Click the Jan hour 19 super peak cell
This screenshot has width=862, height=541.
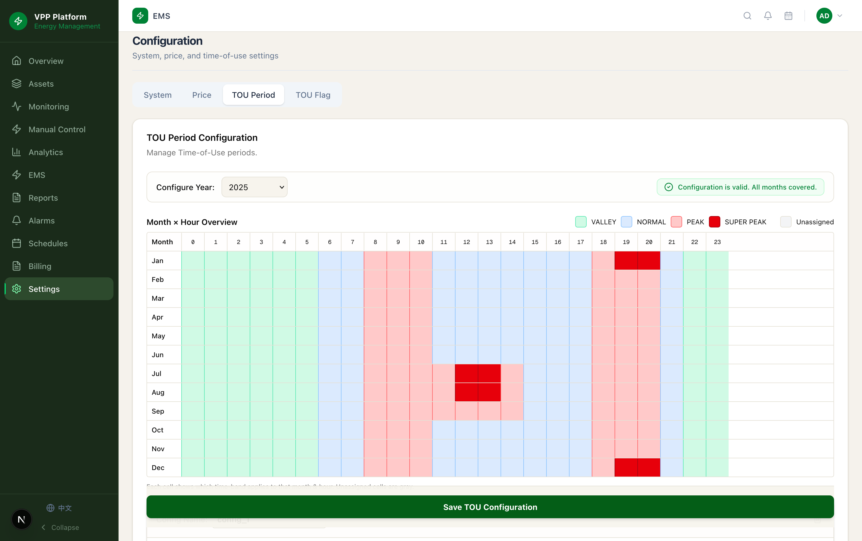(x=626, y=261)
